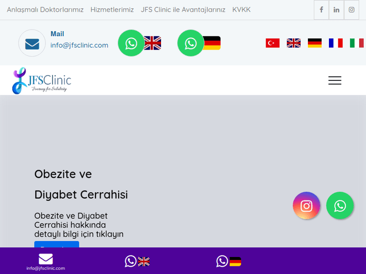Screen dimensions: 366x274
Task: Click the JFS Clinic logo
Action: [42, 80]
